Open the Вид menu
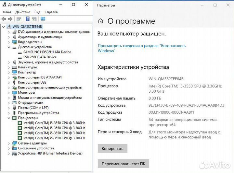 pyautogui.click(x=37, y=12)
